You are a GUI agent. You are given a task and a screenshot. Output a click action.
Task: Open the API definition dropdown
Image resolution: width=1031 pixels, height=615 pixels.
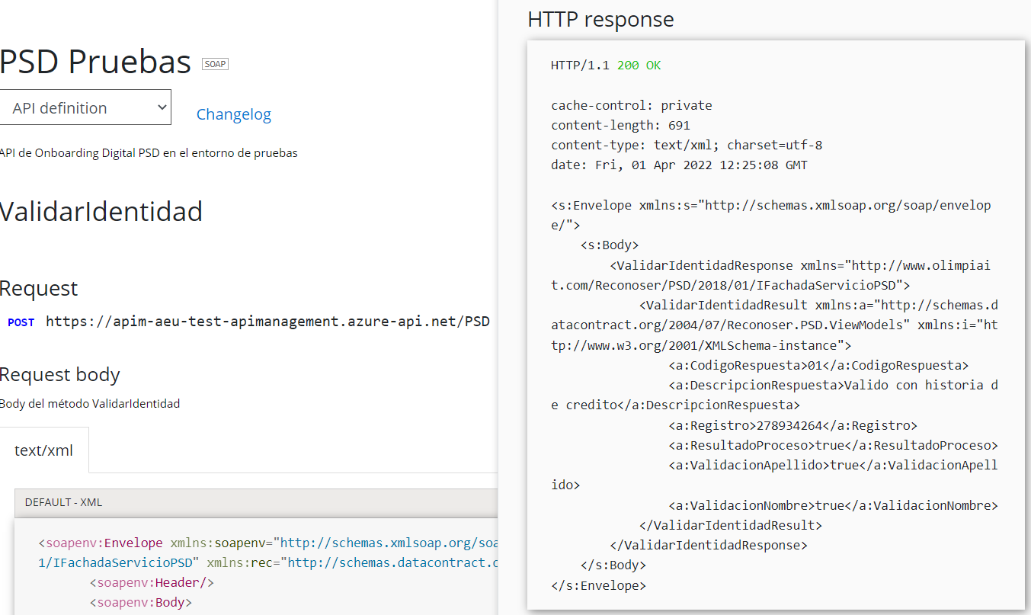click(85, 107)
